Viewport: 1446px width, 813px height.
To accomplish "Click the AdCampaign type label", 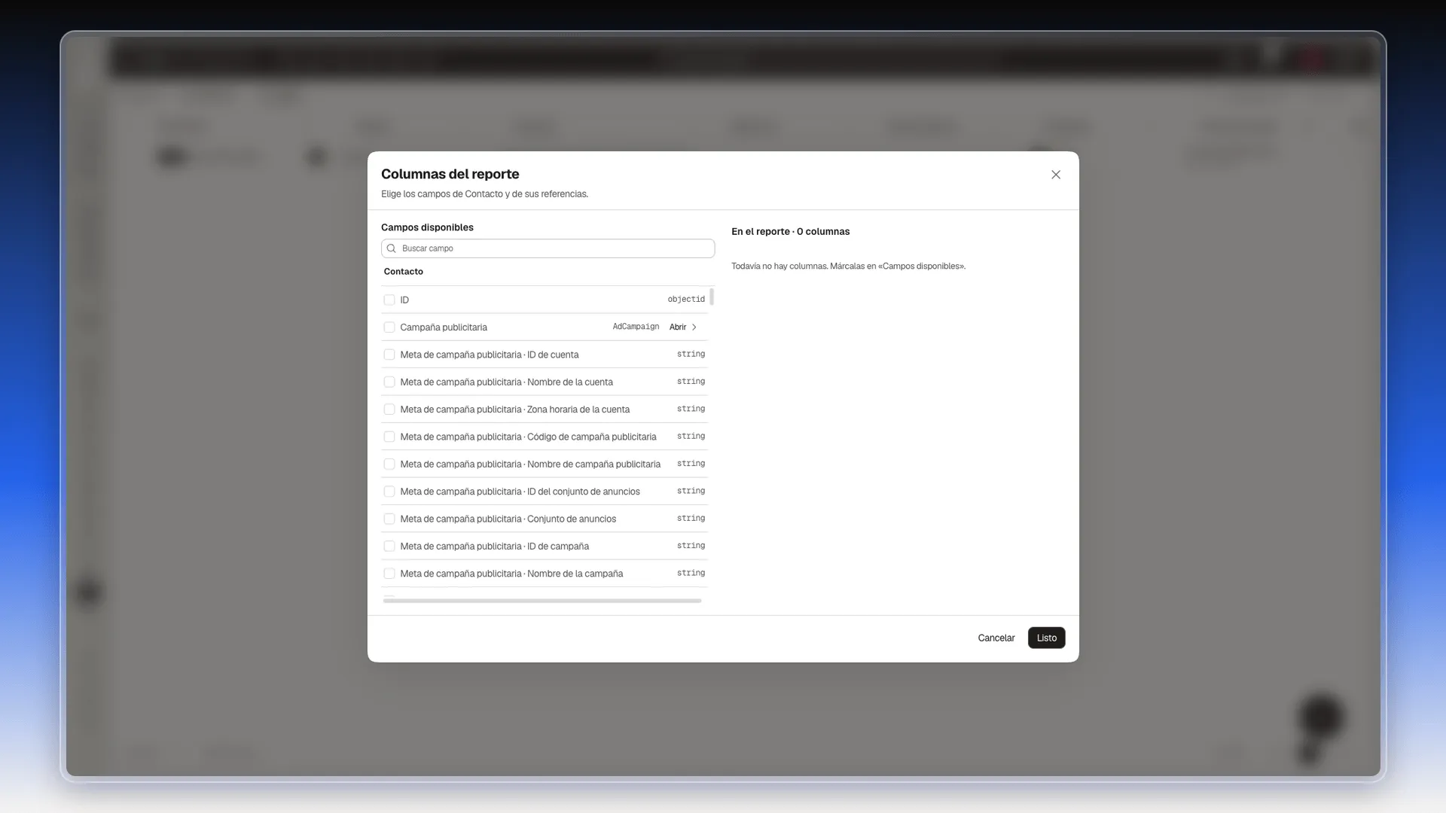I will point(636,327).
